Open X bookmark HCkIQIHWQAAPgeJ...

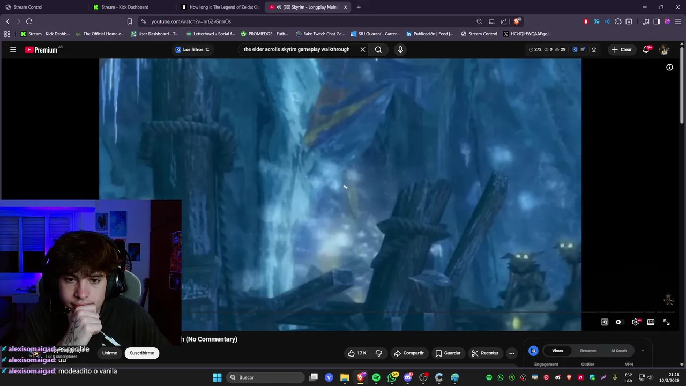coord(527,34)
